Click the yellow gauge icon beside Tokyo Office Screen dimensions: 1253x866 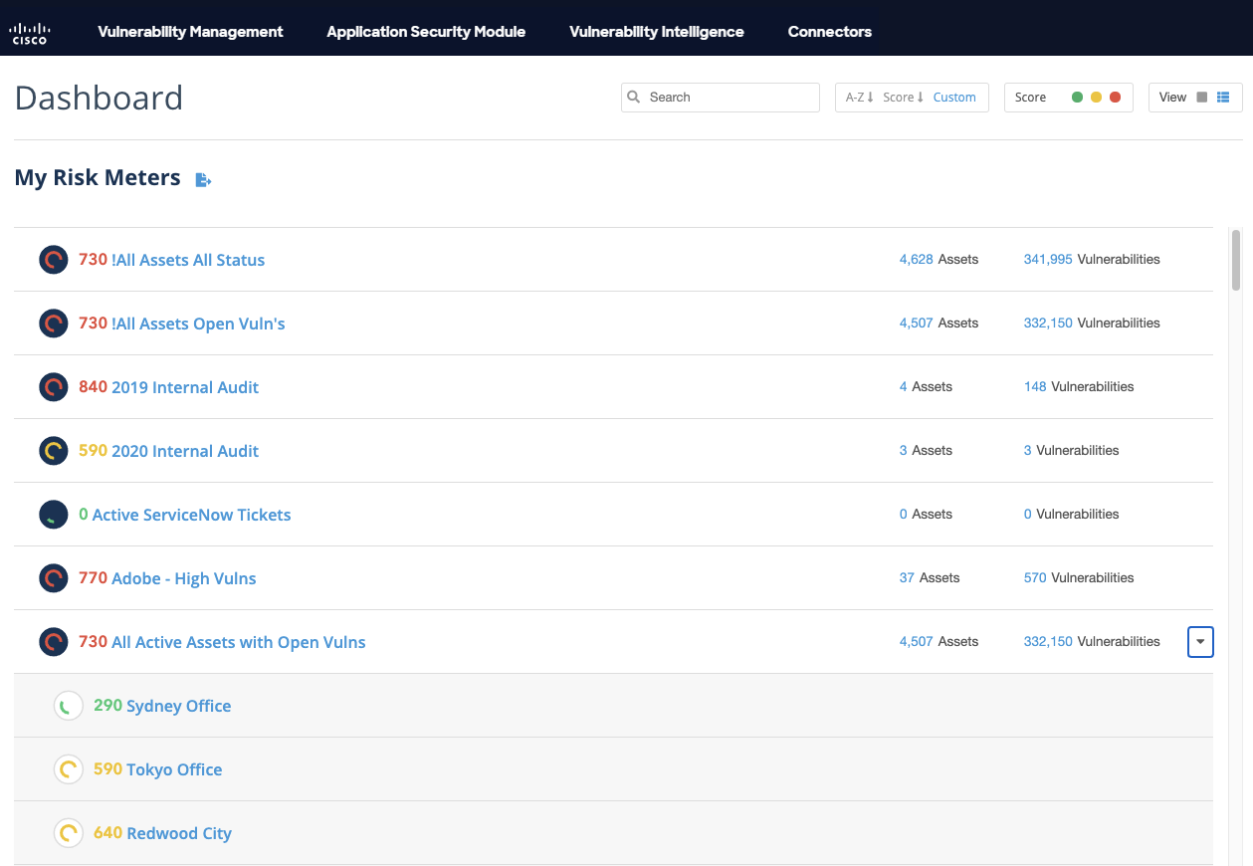[68, 768]
